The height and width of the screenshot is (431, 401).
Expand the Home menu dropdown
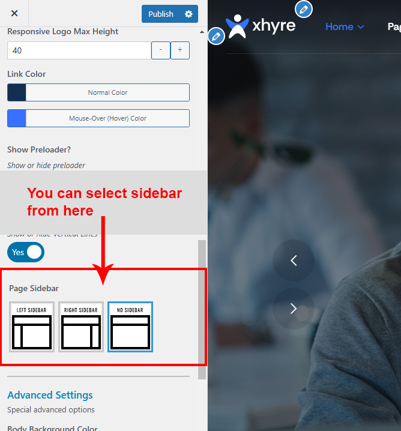pyautogui.click(x=345, y=26)
